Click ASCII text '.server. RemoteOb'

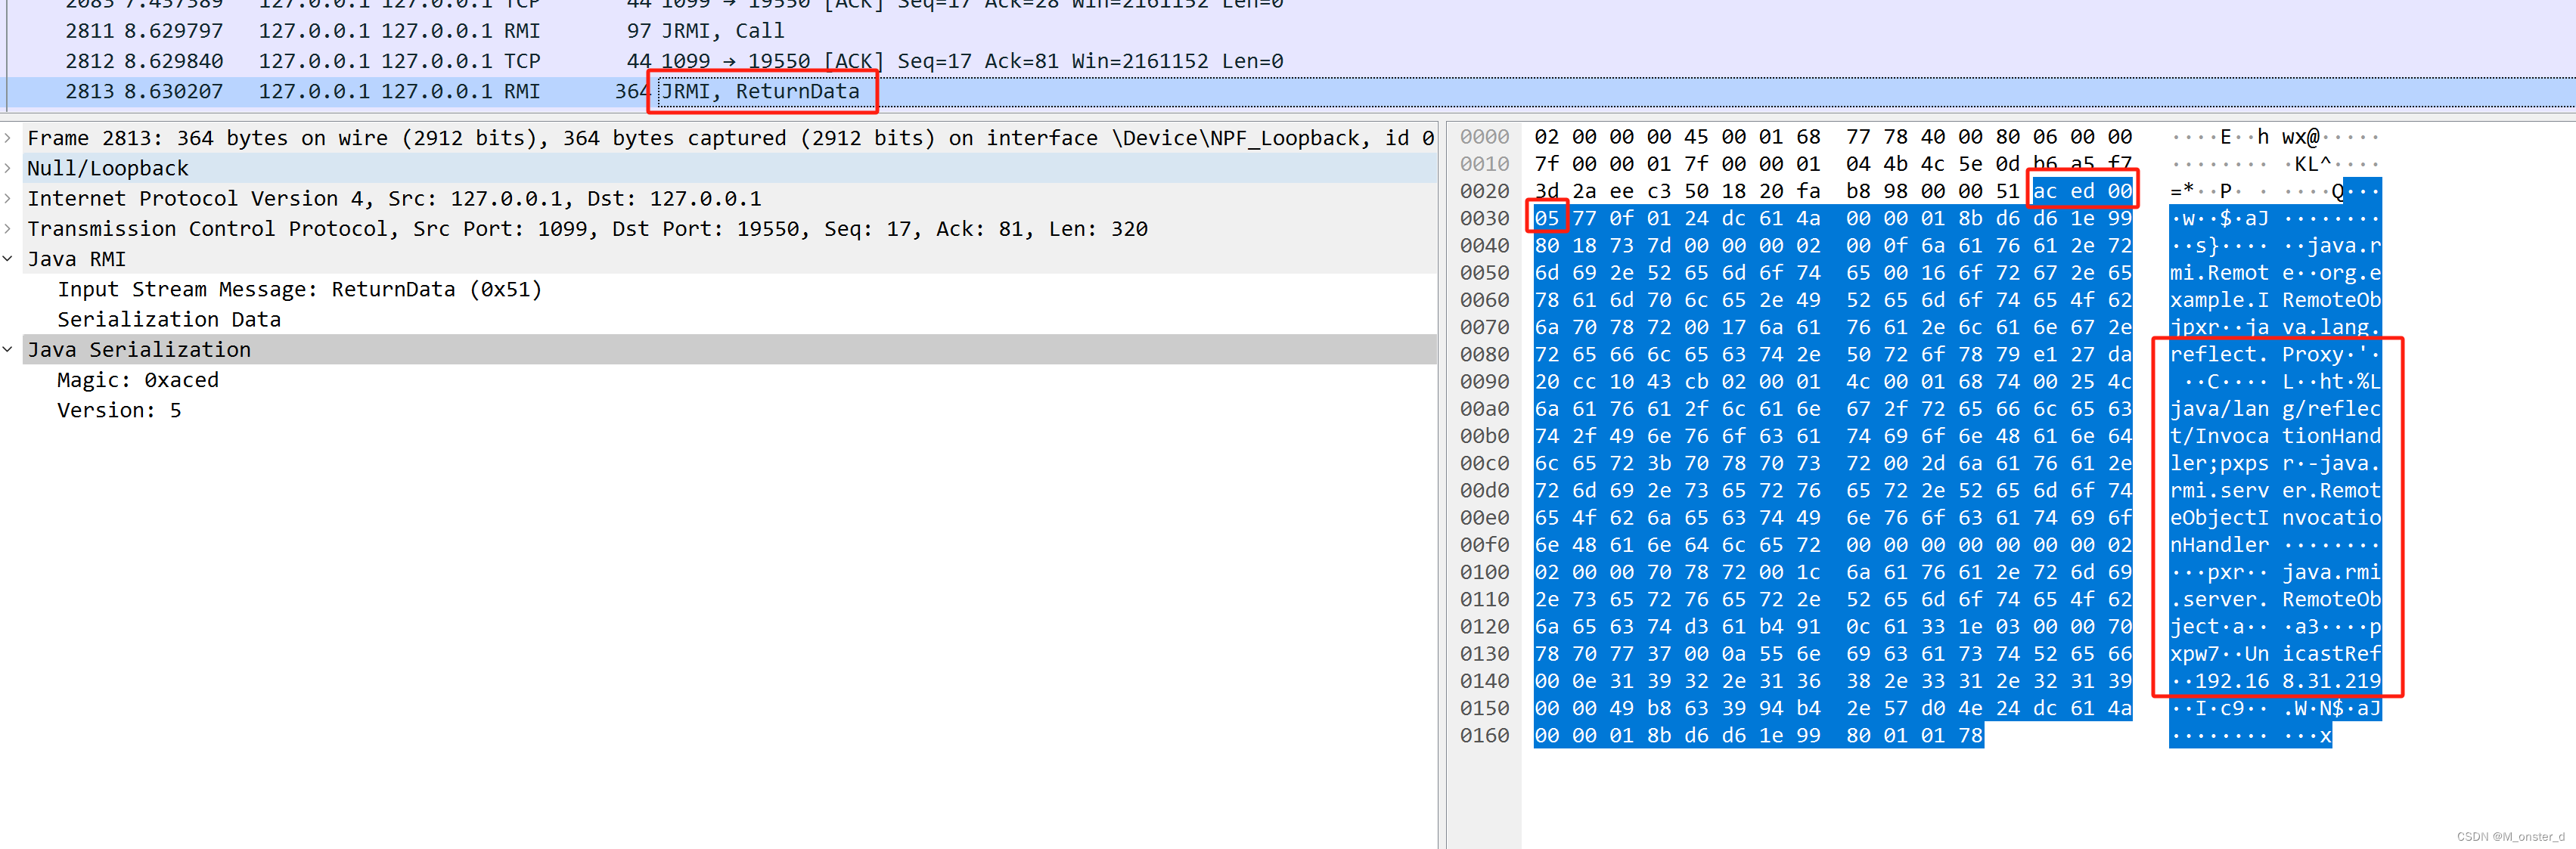click(2275, 599)
